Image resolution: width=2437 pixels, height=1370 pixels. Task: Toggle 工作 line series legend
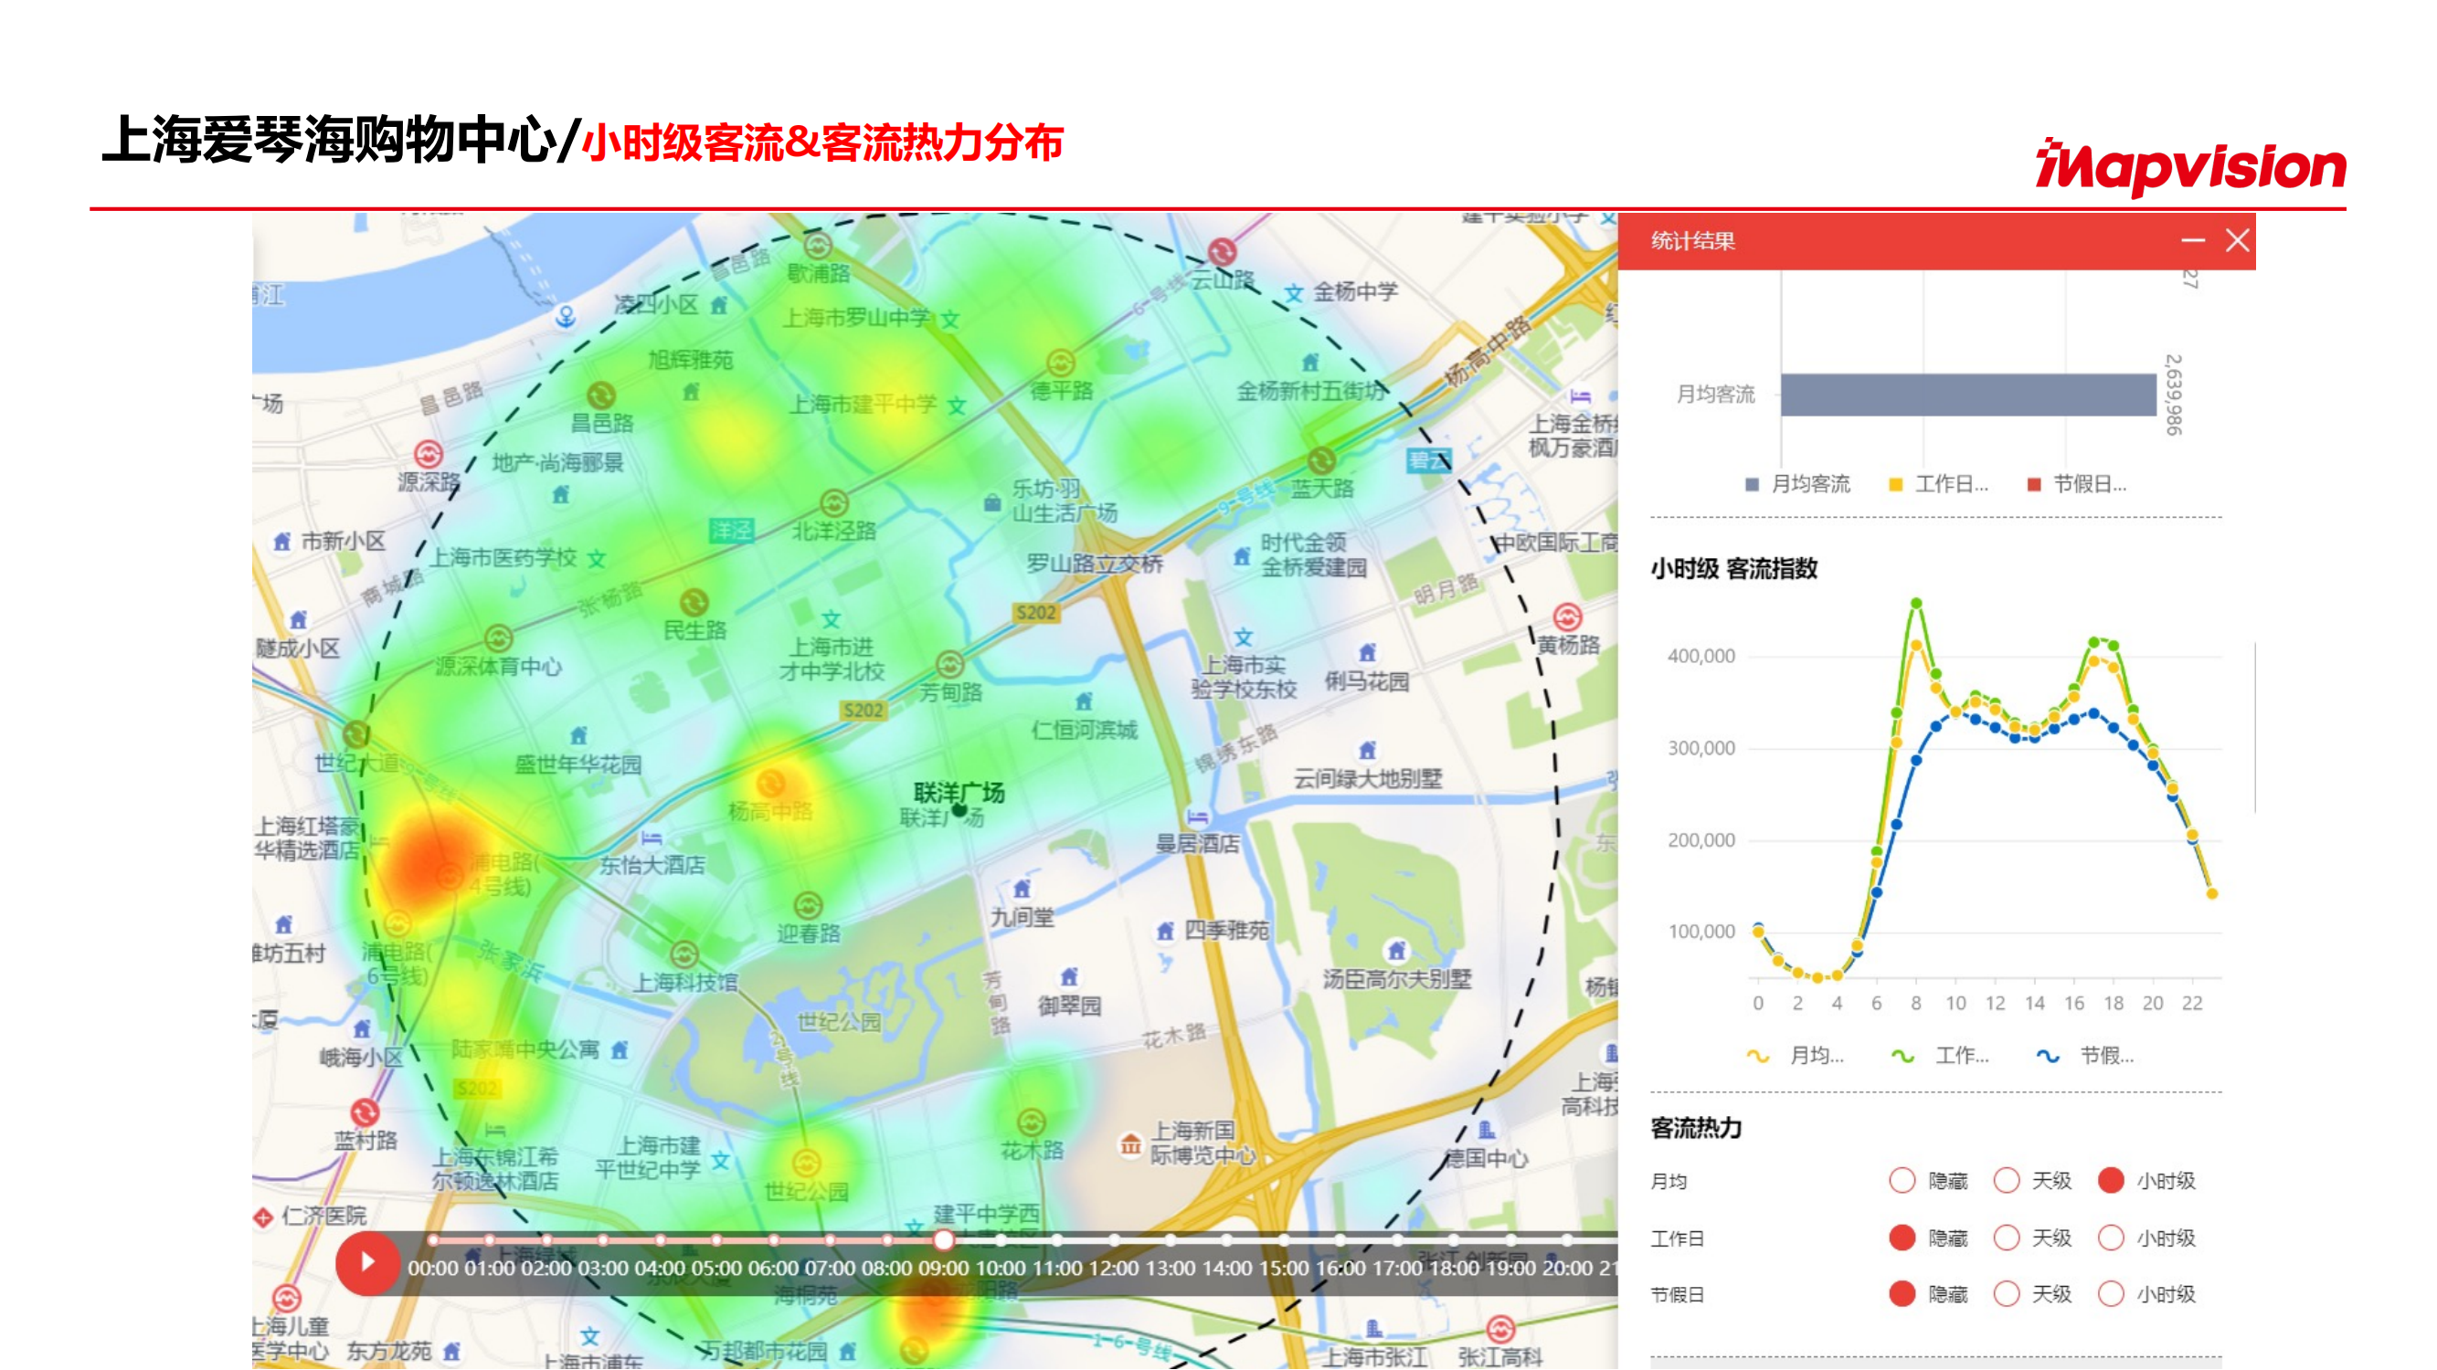click(x=1939, y=1055)
